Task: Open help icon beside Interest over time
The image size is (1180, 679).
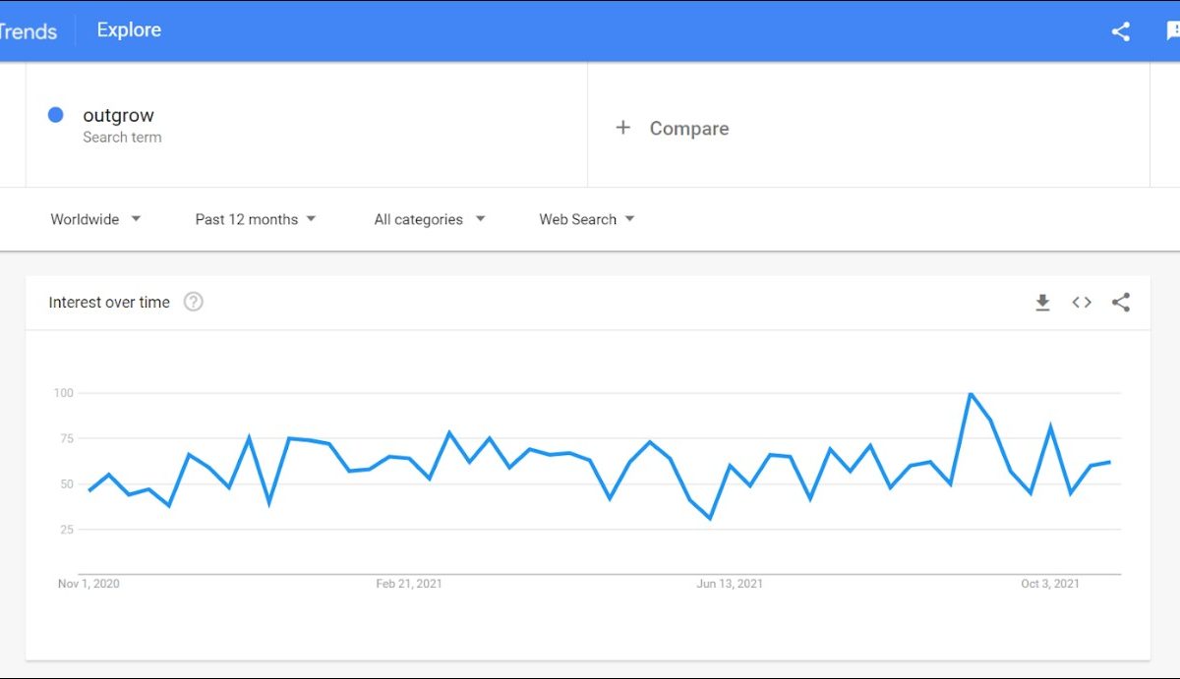Action: click(x=194, y=303)
